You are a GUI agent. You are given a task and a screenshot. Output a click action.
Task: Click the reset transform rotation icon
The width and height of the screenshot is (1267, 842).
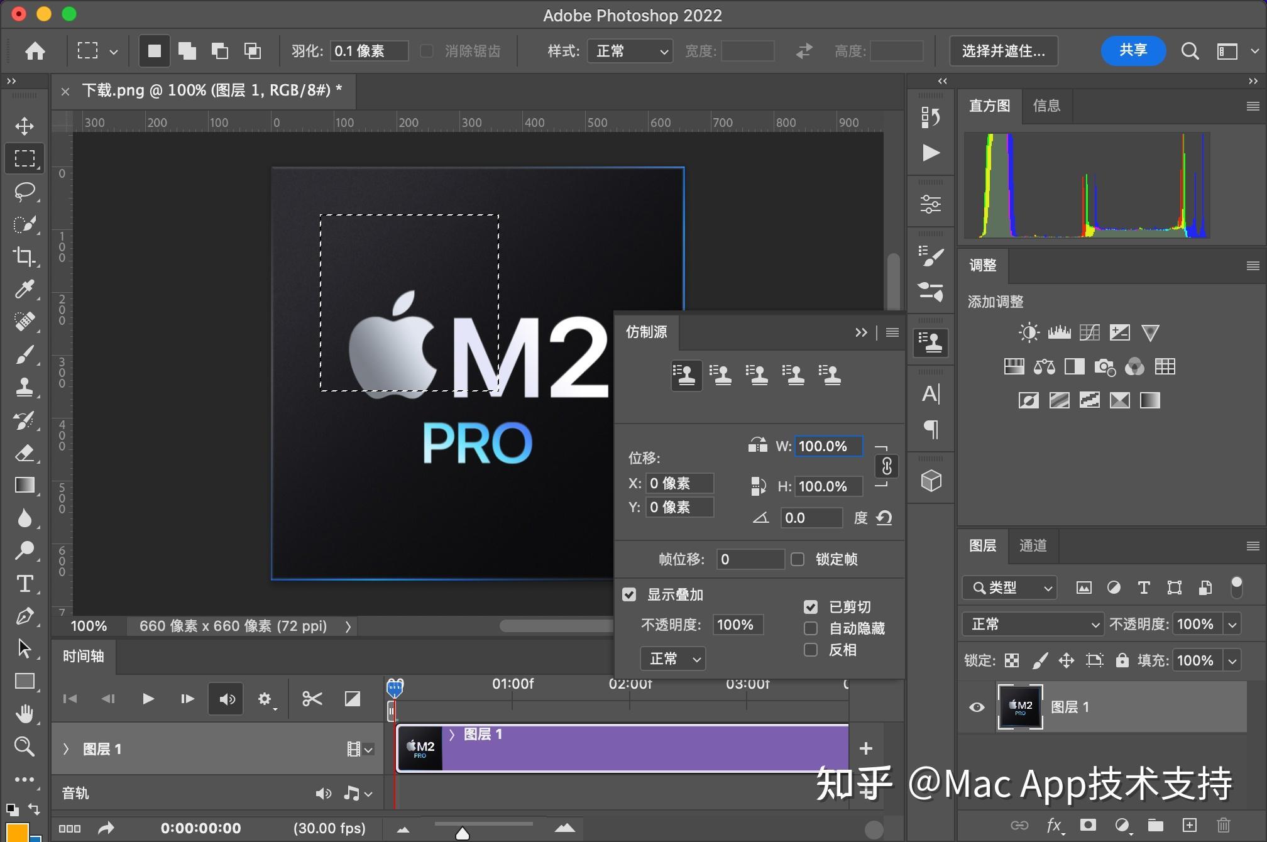[884, 518]
